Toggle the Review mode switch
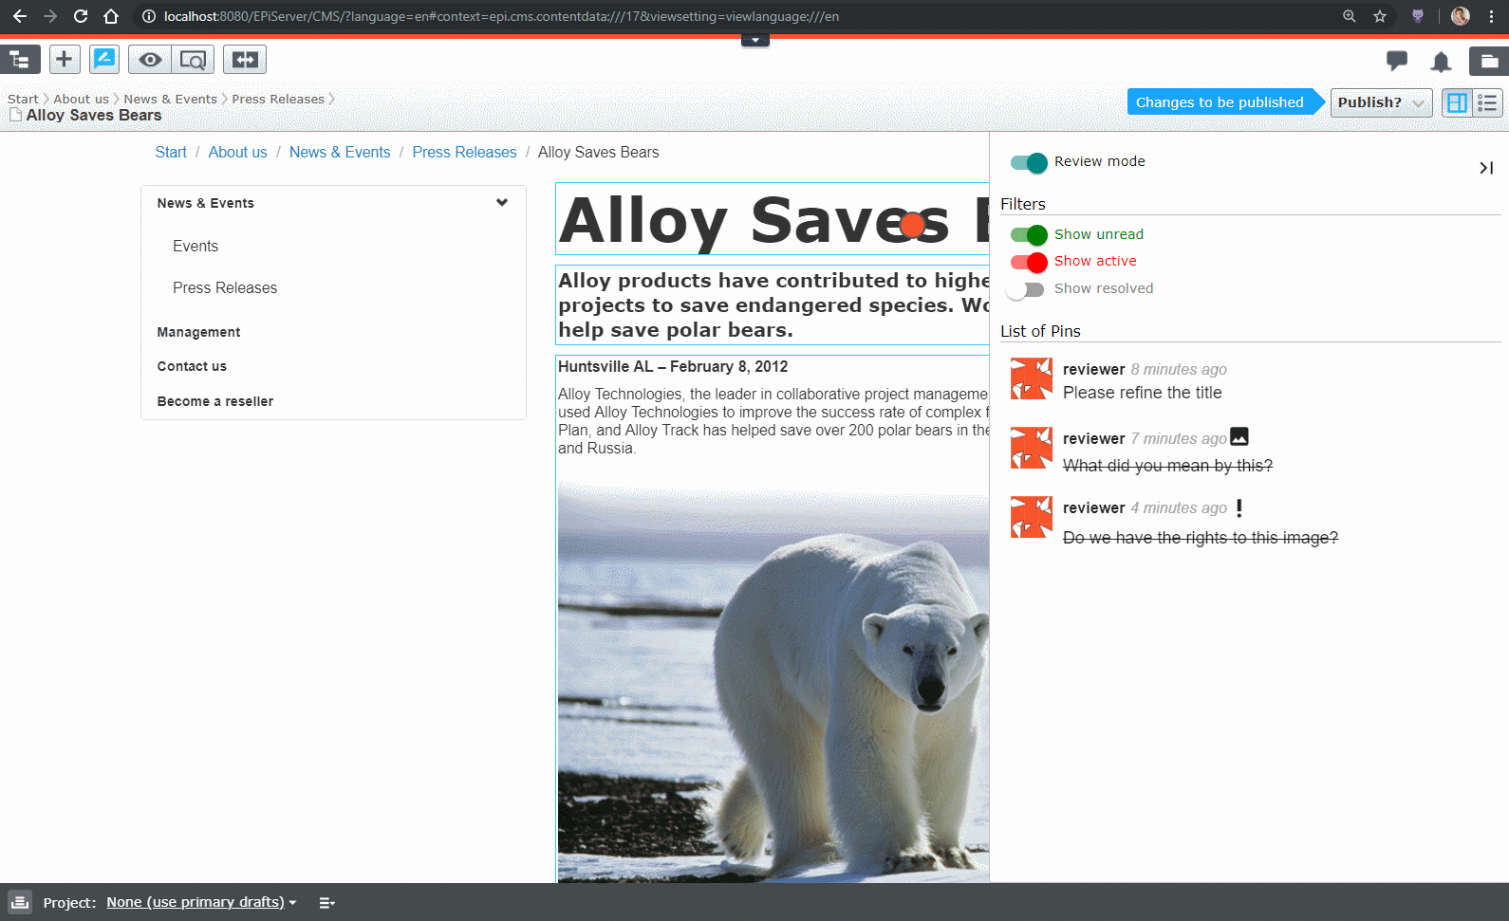The height and width of the screenshot is (921, 1509). pos(1029,162)
